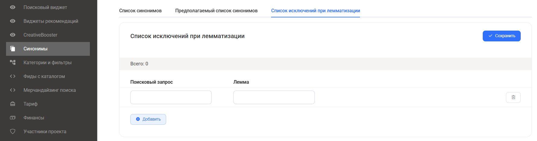537x141 pixels.
Task: Click the eye icon next to Виджеты рекомендаций
Action: click(13, 21)
